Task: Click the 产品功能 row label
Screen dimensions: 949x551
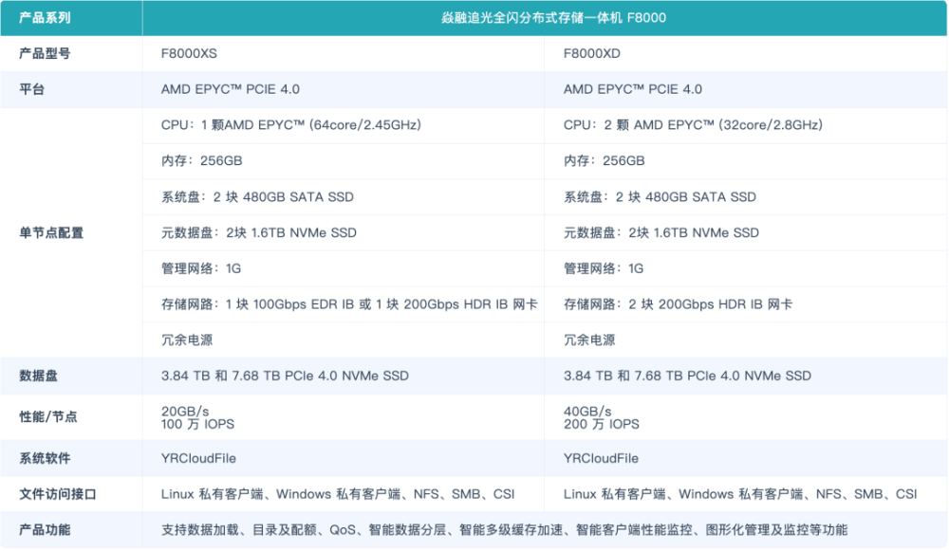Action: [45, 530]
